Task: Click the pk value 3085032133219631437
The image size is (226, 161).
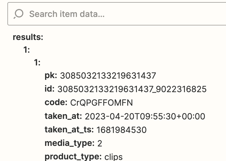Action: click(x=108, y=75)
